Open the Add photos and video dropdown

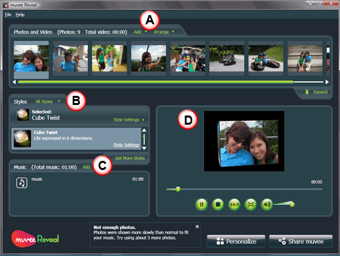[140, 32]
